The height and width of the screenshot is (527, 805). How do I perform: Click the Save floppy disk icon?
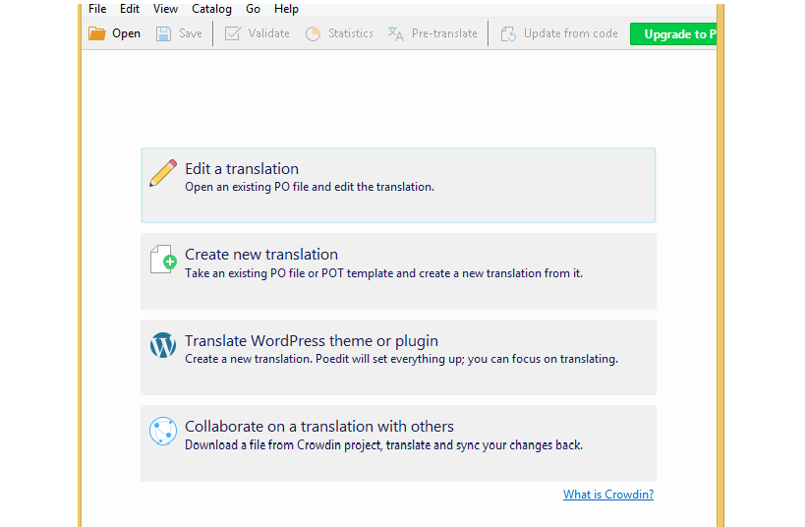pos(163,33)
